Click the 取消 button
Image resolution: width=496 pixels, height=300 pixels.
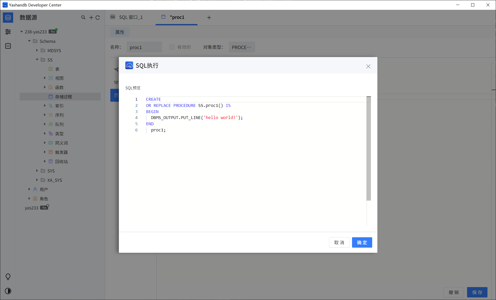coord(339,242)
